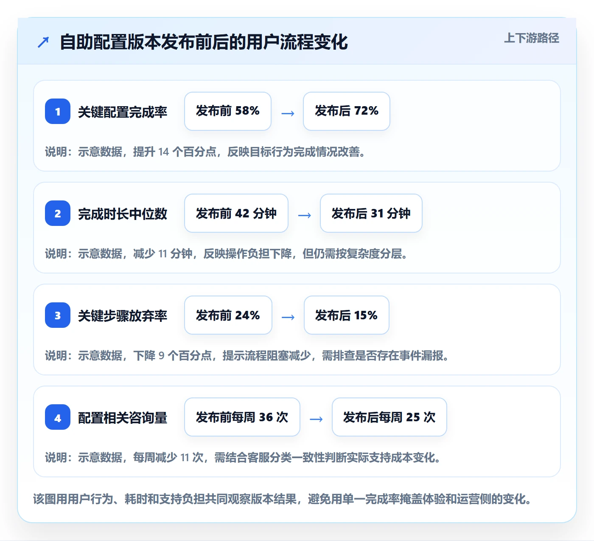Select the title 自助配置版本发布前后的用户流程变化

pos(204,42)
